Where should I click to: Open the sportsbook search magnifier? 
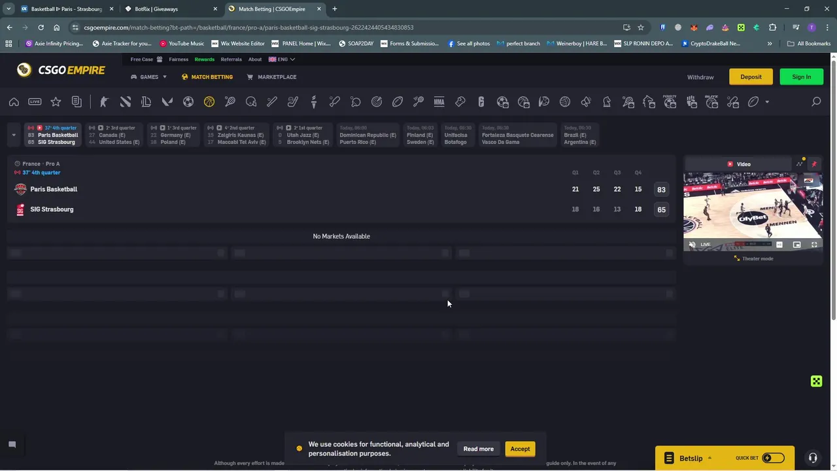[x=816, y=102]
